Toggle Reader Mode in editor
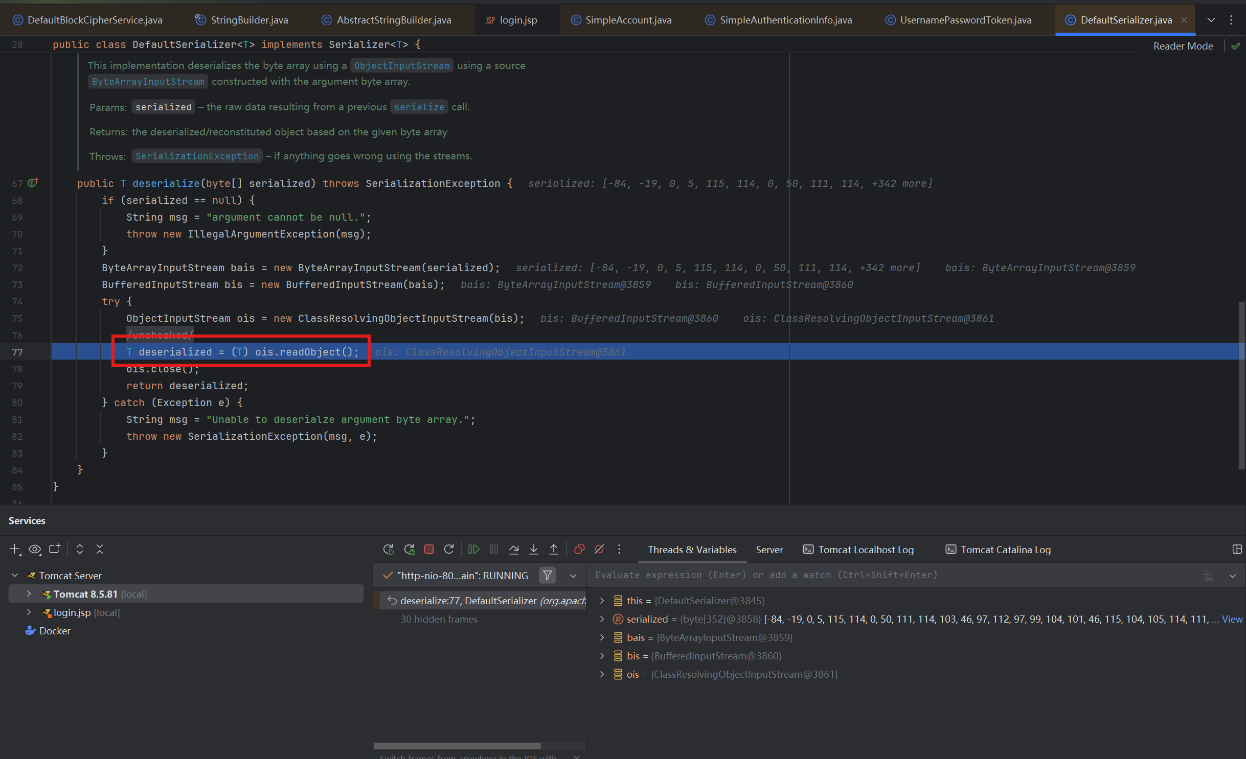Viewport: 1246px width, 759px height. [1183, 46]
